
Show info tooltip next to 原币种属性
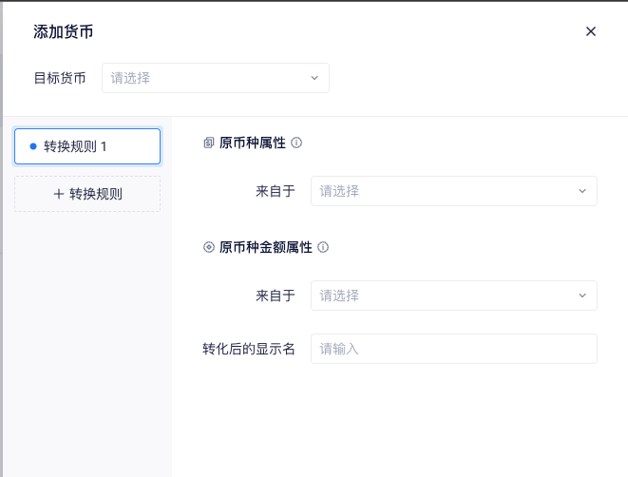296,143
